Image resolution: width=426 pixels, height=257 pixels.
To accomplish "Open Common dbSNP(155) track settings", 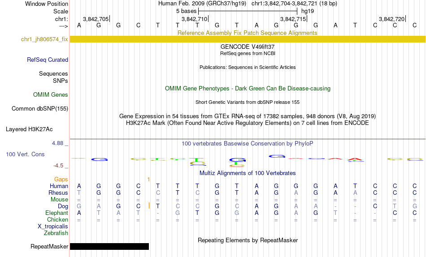I will (x=40, y=108).
